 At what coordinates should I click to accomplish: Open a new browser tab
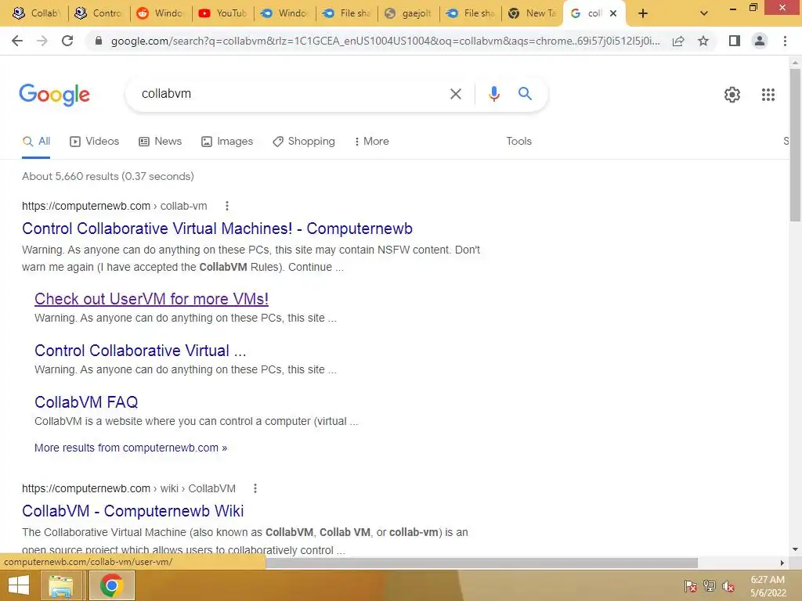[x=643, y=14]
